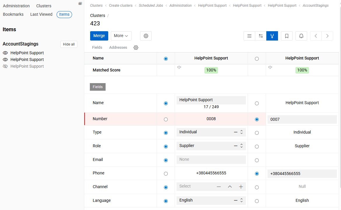341x210 pixels.
Task: Select second record radio in header Name row
Action: pyautogui.click(x=257, y=59)
